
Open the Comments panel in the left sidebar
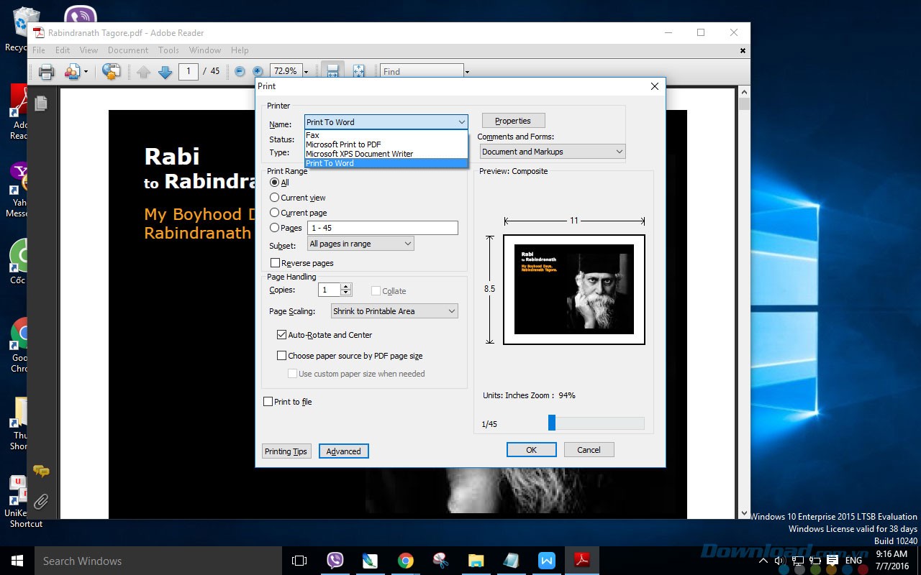41,471
